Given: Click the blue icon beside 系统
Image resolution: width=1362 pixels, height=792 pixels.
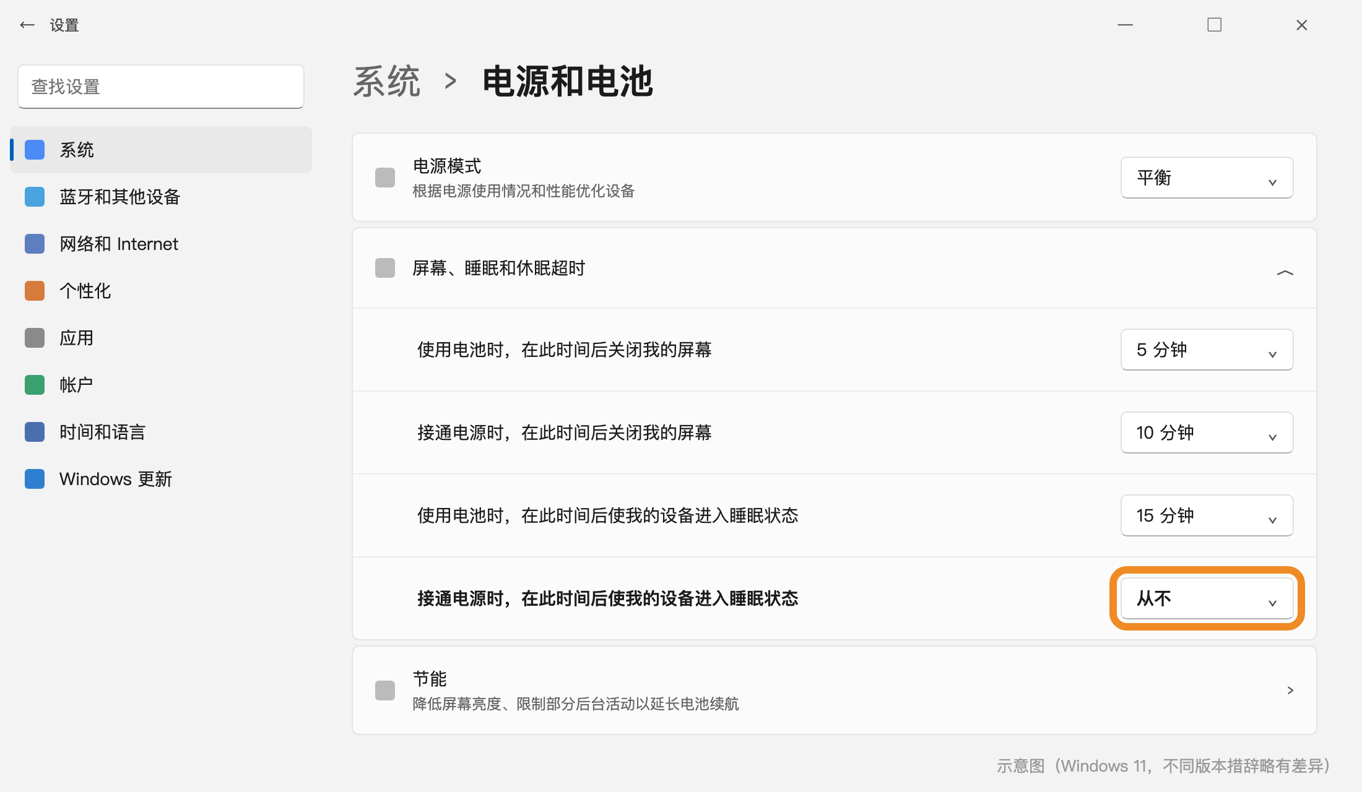Looking at the screenshot, I should pos(35,150).
